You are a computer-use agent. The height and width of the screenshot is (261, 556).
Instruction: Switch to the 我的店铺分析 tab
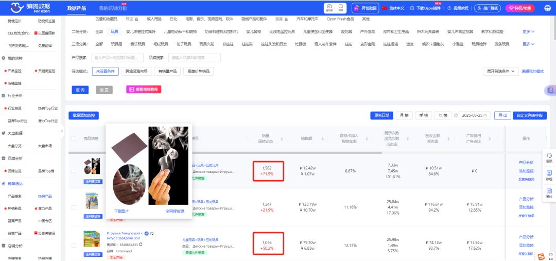coord(113,8)
